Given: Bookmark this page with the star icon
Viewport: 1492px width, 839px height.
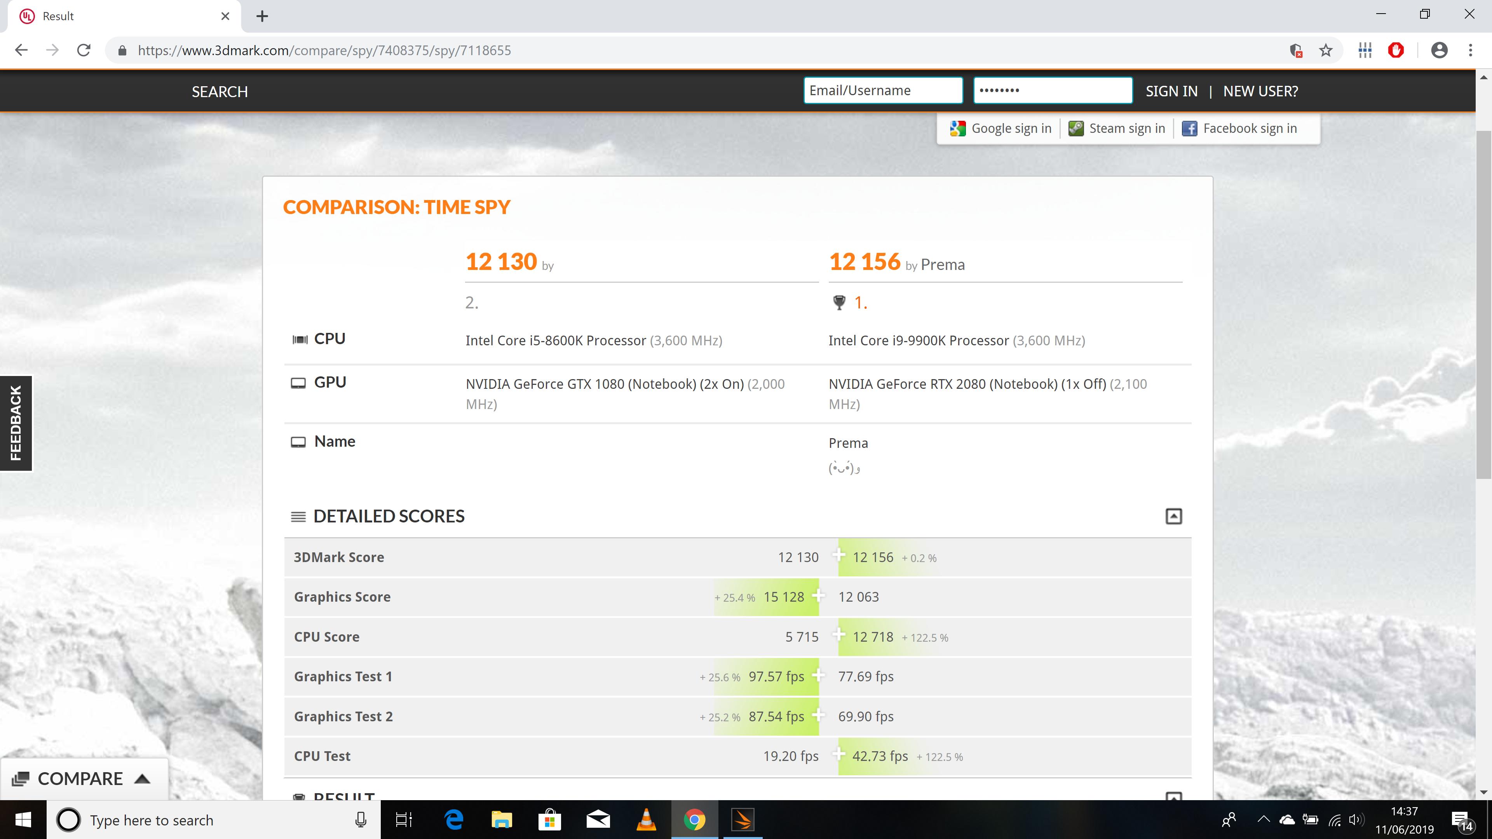Looking at the screenshot, I should [1326, 50].
